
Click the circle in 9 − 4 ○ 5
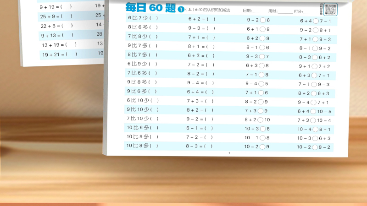coord(261,84)
